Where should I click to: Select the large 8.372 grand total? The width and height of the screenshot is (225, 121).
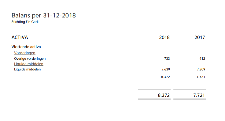click(x=164, y=95)
